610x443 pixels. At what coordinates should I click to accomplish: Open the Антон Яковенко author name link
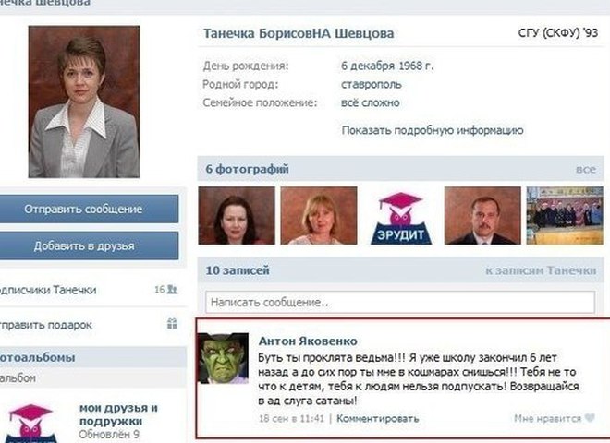(x=308, y=341)
